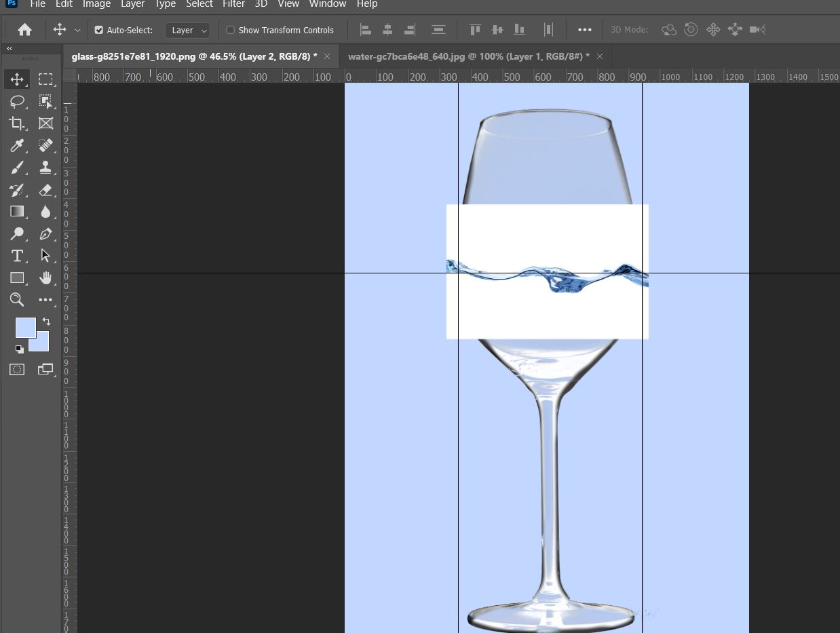This screenshot has height=633, width=840.
Task: Select the Spot Healing Brush tool
Action: pos(45,145)
